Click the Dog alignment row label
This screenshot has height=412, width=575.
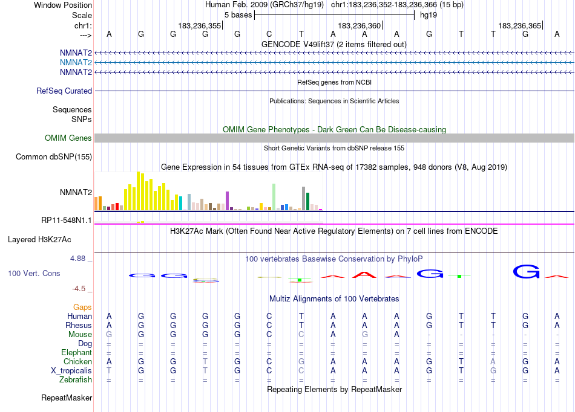(85, 344)
